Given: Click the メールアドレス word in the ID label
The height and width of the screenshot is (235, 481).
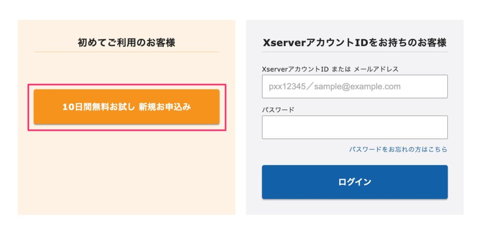Looking at the screenshot, I should 376,69.
